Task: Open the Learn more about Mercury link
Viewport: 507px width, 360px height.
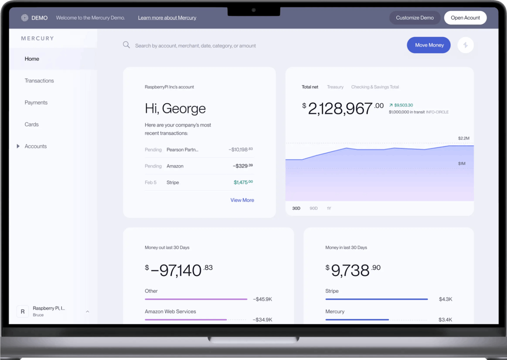Action: pyautogui.click(x=167, y=18)
